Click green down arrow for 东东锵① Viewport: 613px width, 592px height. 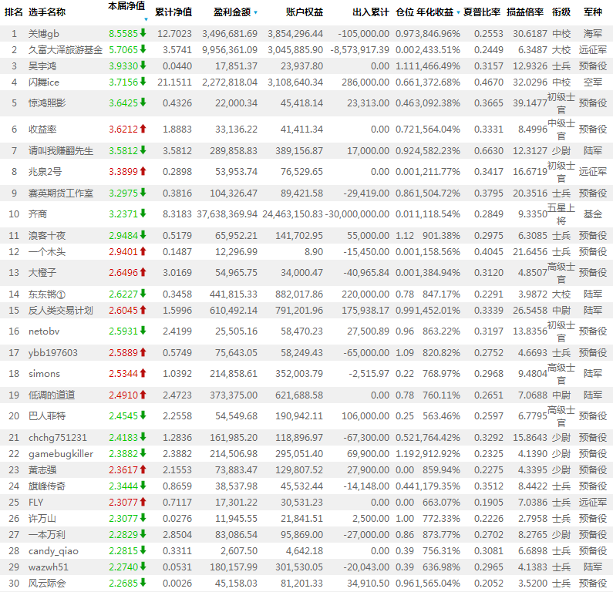tap(143, 294)
